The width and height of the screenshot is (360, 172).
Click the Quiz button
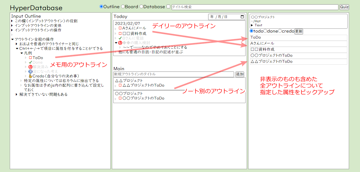[x=344, y=7]
